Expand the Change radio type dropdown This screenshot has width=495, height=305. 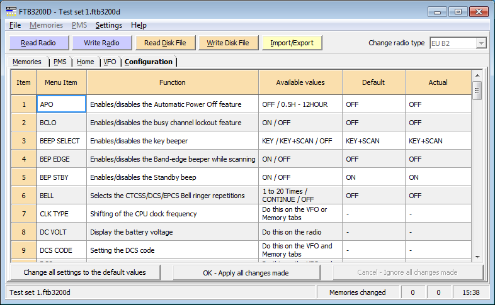click(x=481, y=43)
